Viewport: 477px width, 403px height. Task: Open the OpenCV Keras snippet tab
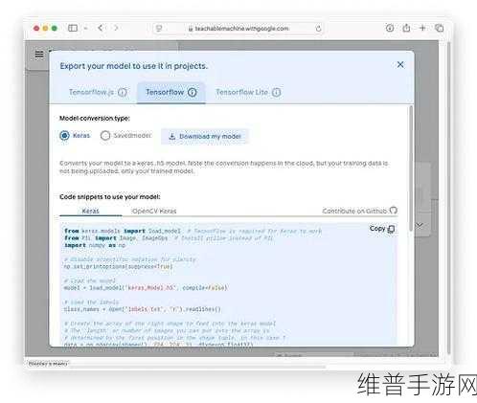point(154,211)
